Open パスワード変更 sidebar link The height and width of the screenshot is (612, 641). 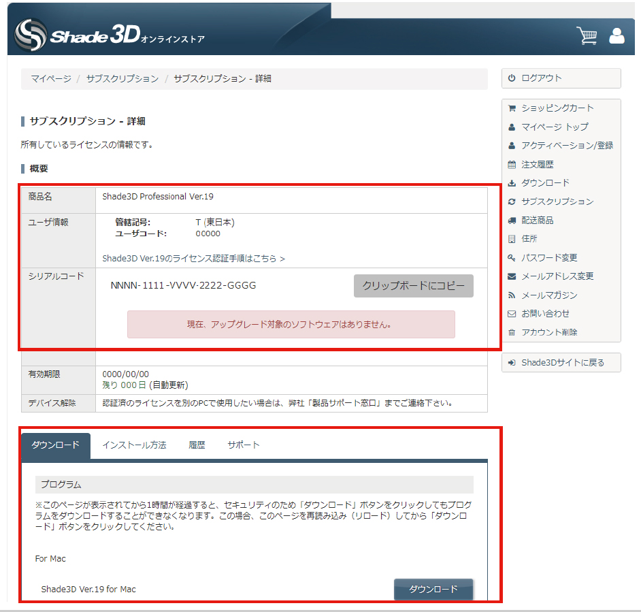549,258
